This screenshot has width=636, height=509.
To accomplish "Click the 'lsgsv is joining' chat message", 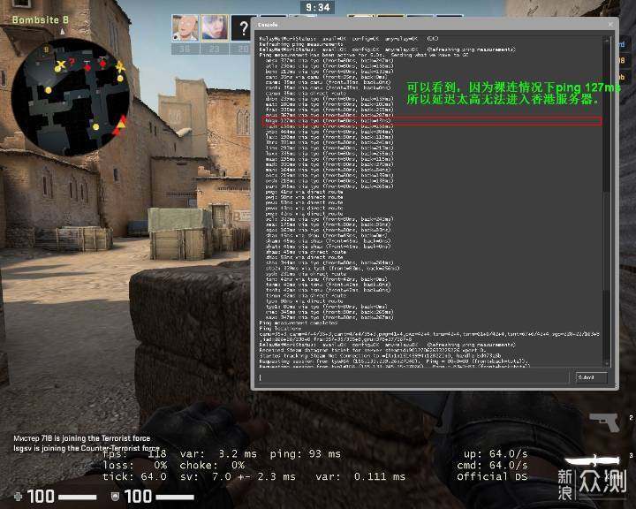I will [87, 448].
